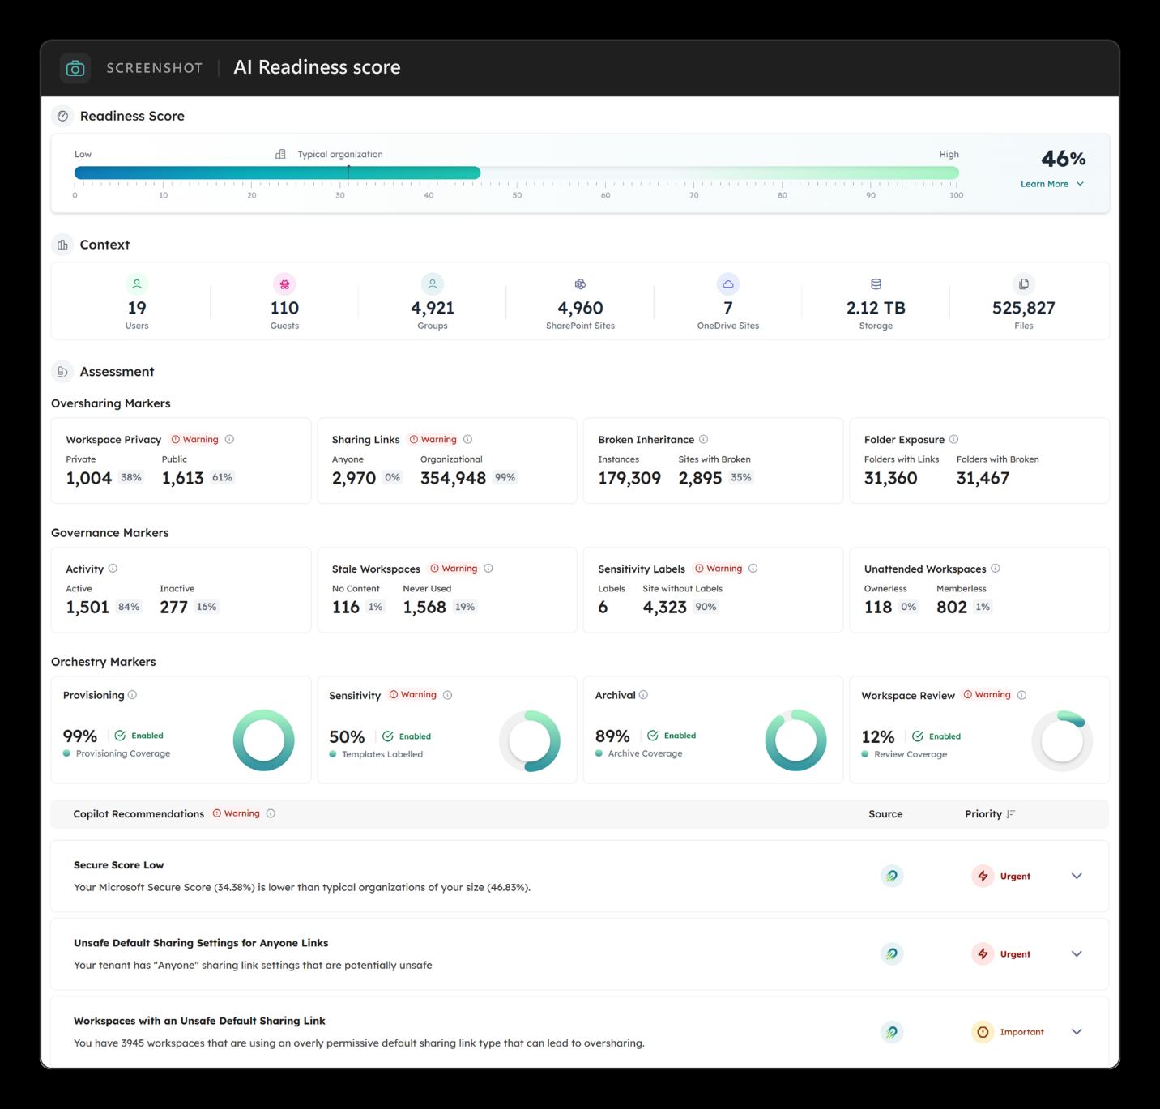Open info icon beside Stale Workspaces
1160x1109 pixels.
[488, 569]
